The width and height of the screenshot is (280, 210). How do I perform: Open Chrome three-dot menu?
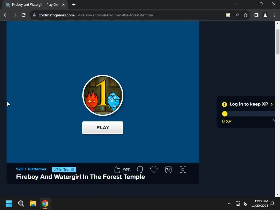274,15
